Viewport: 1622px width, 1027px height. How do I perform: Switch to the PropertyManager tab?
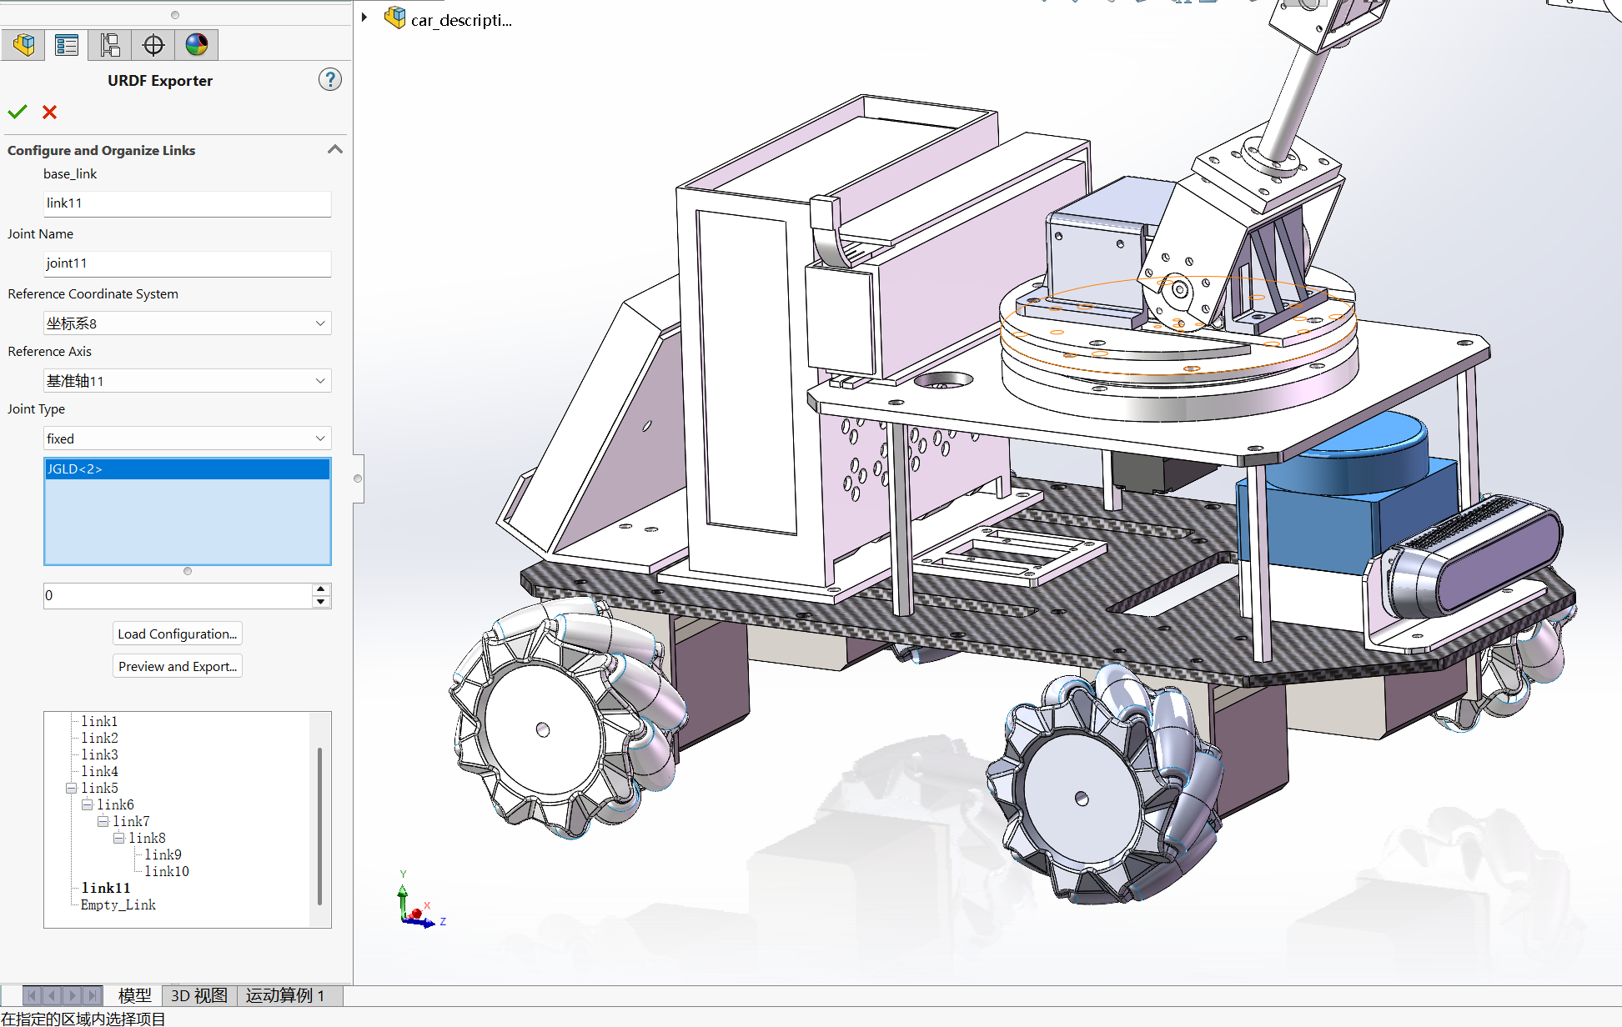(66, 45)
